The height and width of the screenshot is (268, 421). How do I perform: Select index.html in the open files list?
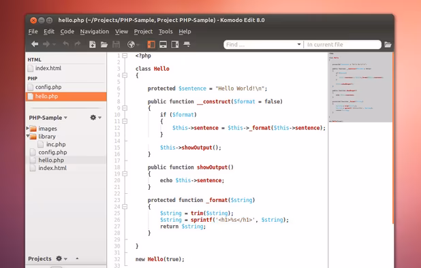(66, 68)
